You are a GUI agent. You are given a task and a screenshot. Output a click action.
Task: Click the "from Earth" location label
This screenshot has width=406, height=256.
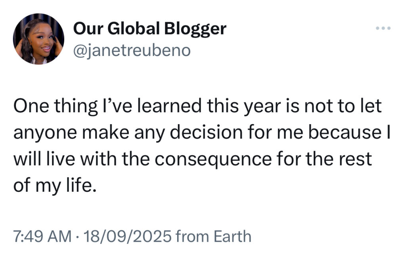point(213,236)
